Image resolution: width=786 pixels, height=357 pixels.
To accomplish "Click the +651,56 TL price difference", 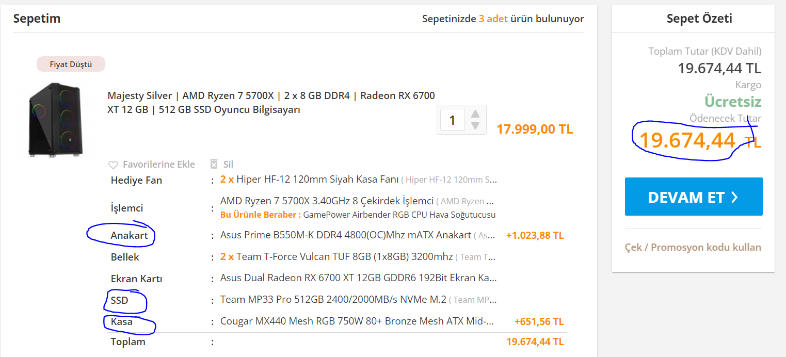I will (x=539, y=322).
